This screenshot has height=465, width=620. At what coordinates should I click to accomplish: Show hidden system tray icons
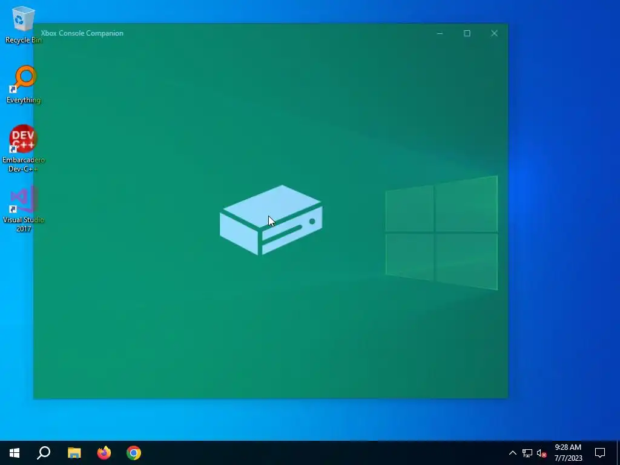pyautogui.click(x=512, y=453)
